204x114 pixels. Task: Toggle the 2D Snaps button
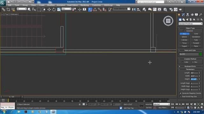click(90, 9)
